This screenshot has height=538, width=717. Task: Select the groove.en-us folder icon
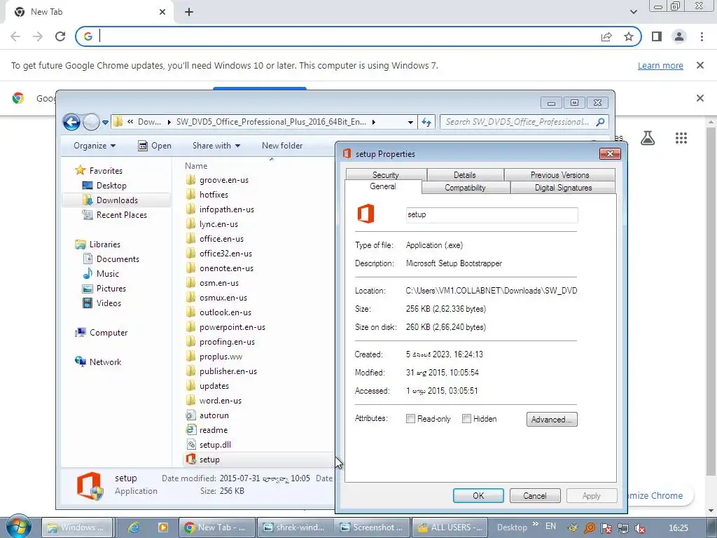click(x=191, y=180)
